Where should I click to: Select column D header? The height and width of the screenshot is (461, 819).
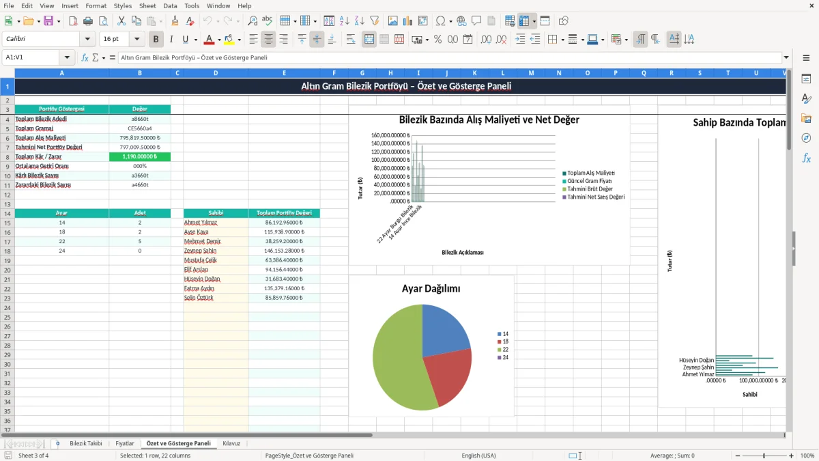tap(216, 72)
